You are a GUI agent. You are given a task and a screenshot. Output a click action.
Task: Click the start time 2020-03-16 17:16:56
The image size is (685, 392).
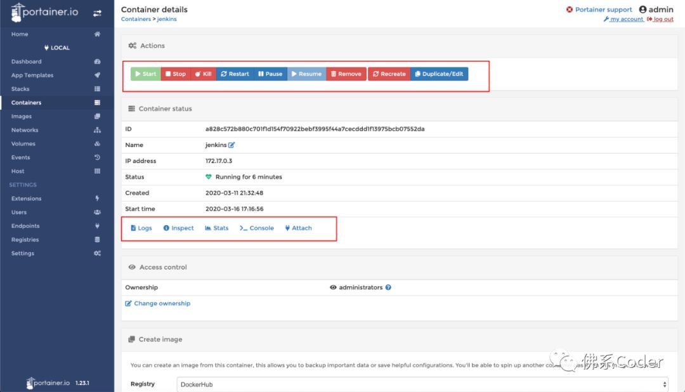click(x=234, y=209)
